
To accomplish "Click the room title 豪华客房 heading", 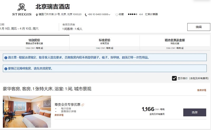I will pyautogui.click(x=47, y=89).
